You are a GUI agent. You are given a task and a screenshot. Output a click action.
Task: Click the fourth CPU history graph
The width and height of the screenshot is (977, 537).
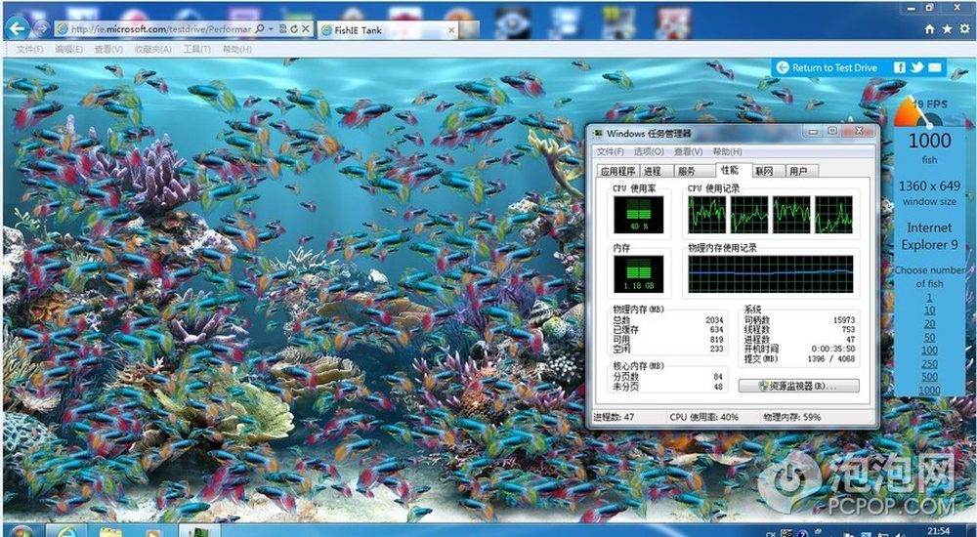tap(833, 215)
